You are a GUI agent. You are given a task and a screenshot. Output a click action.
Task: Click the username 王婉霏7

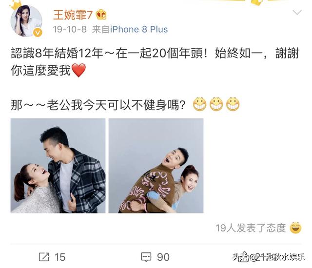(x=73, y=15)
